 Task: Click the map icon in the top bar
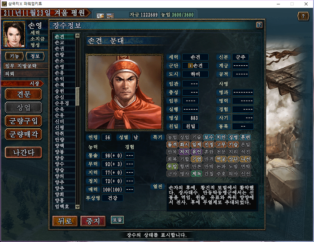pyautogui.click(x=100, y=16)
